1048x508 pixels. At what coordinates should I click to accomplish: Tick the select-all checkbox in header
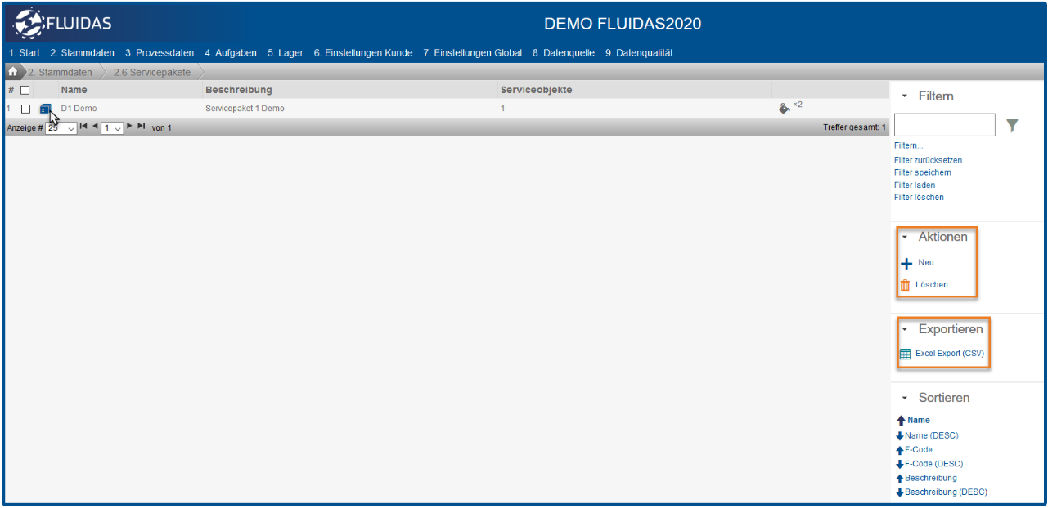[25, 90]
